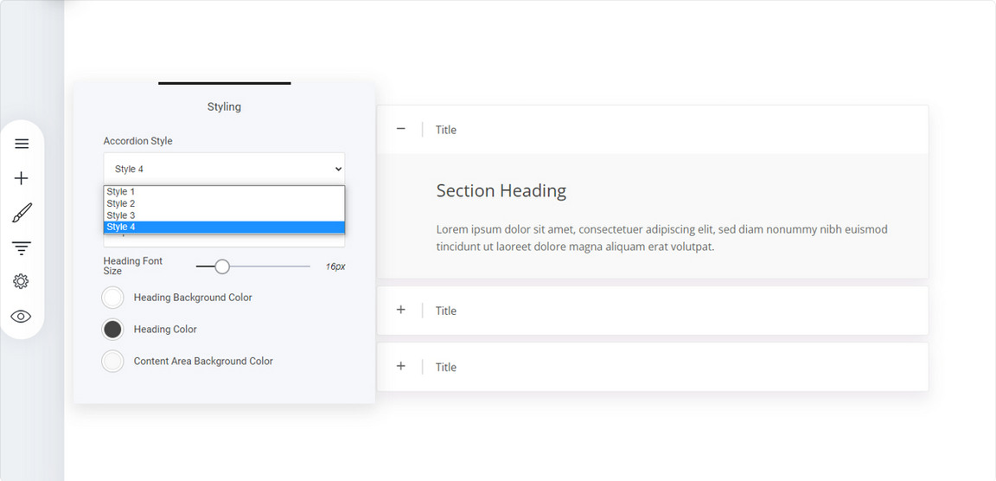
Task: Select Style 1 from the list
Action: tap(224, 191)
